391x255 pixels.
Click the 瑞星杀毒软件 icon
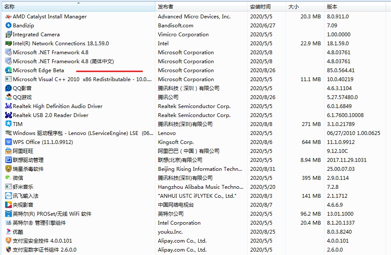(9, 169)
